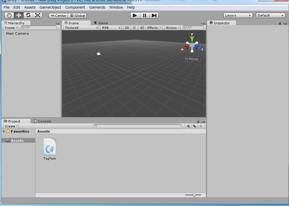Image resolution: width=289 pixels, height=206 pixels.
Task: Open the Help menu
Action: 131,7
